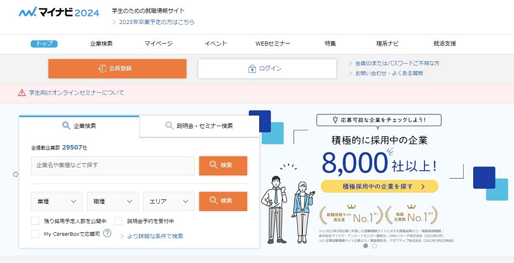The width and height of the screenshot is (514, 263).
Task: Click the マイナビ2024 logo
Action: [59, 12]
